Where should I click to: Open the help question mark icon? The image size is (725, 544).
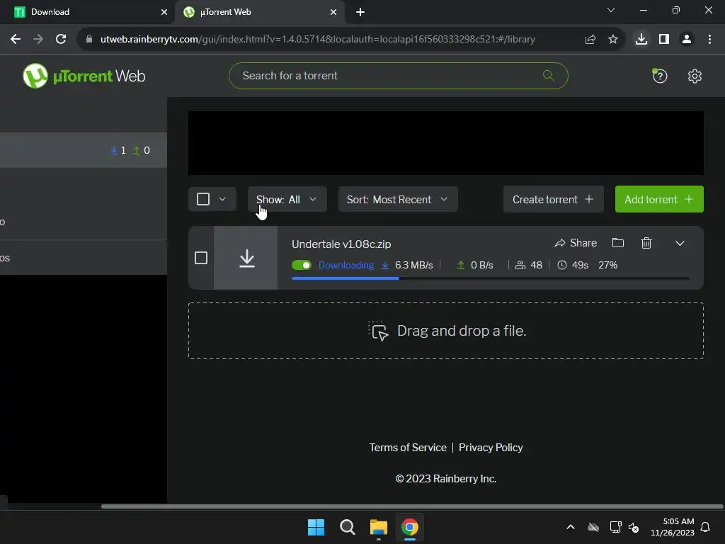point(660,76)
